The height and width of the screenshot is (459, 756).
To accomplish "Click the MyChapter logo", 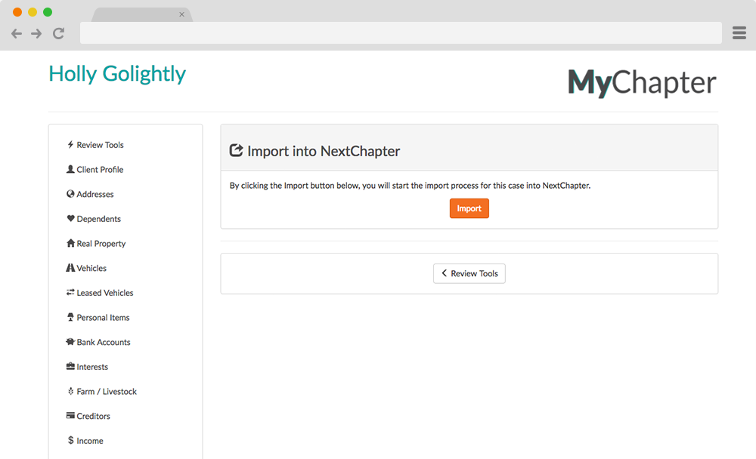I will pyautogui.click(x=642, y=84).
